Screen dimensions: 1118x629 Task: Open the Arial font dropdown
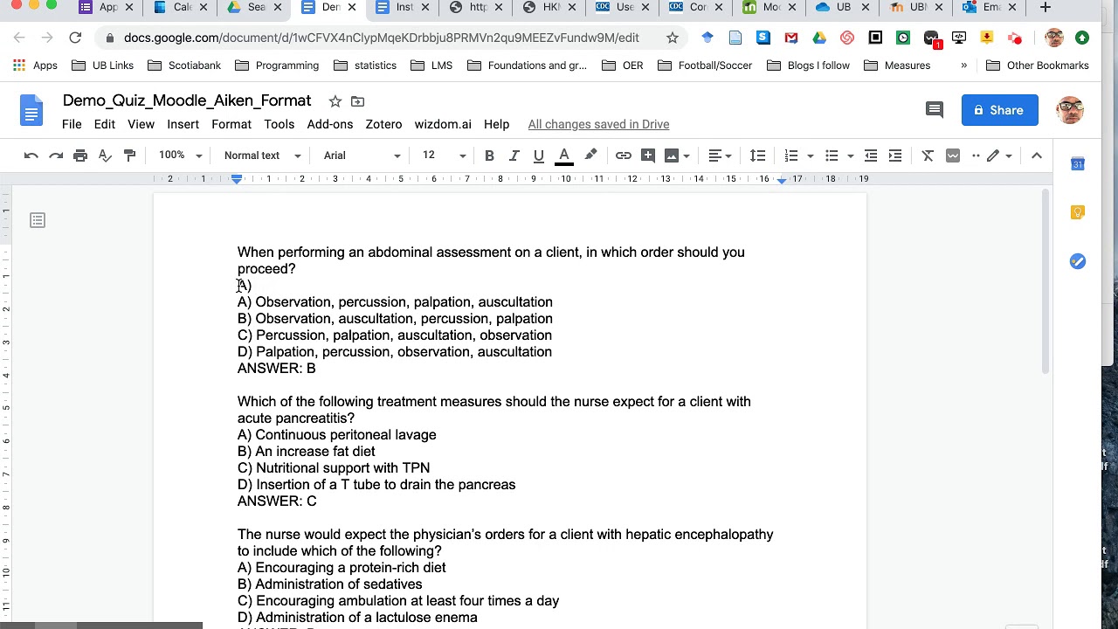[362, 156]
